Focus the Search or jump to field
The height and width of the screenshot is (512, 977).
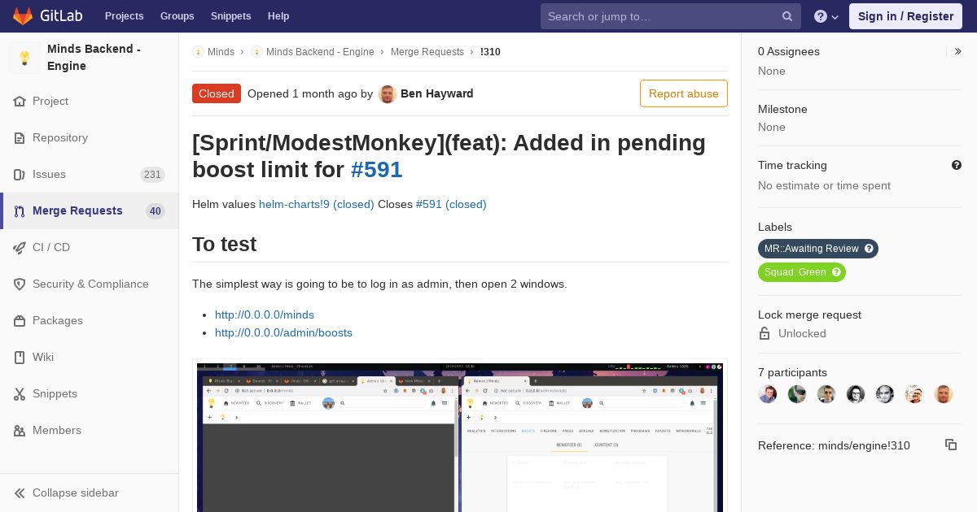point(671,16)
